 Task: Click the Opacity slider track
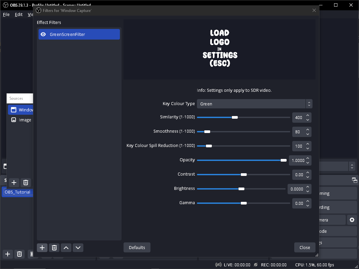(238, 160)
